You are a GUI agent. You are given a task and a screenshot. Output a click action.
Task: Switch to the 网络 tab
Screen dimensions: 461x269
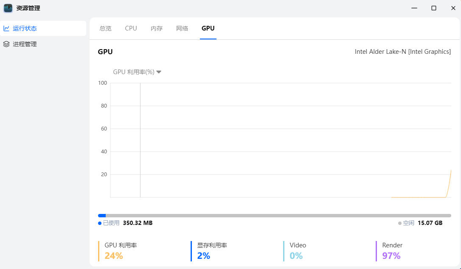182,28
